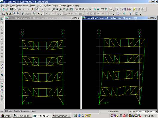Open the Options menu
This screenshot has height=118, width=158.
click(x=70, y=5)
